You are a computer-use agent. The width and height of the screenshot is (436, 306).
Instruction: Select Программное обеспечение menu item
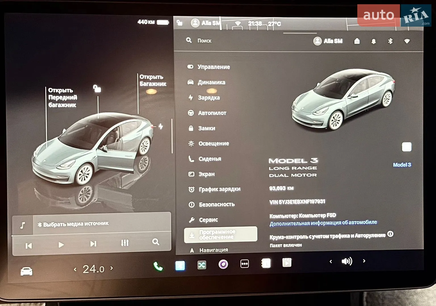tap(221, 235)
